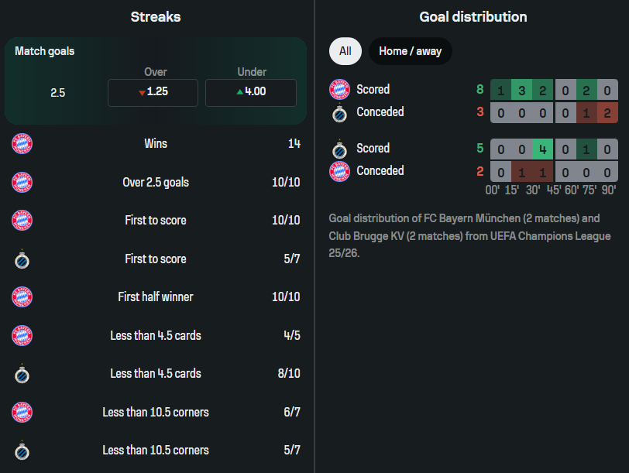Click the red 2 conceded cell at 75-90'
Viewport: 629px width, 473px height.
tap(607, 112)
